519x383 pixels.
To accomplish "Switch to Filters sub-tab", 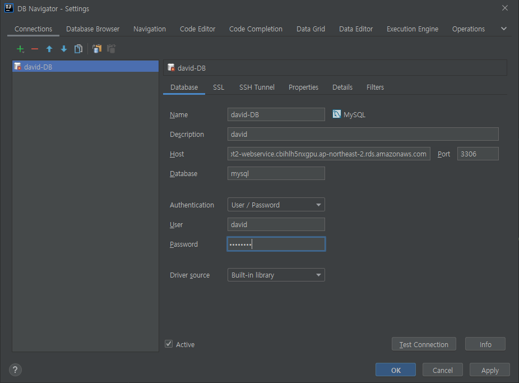I will (x=375, y=87).
